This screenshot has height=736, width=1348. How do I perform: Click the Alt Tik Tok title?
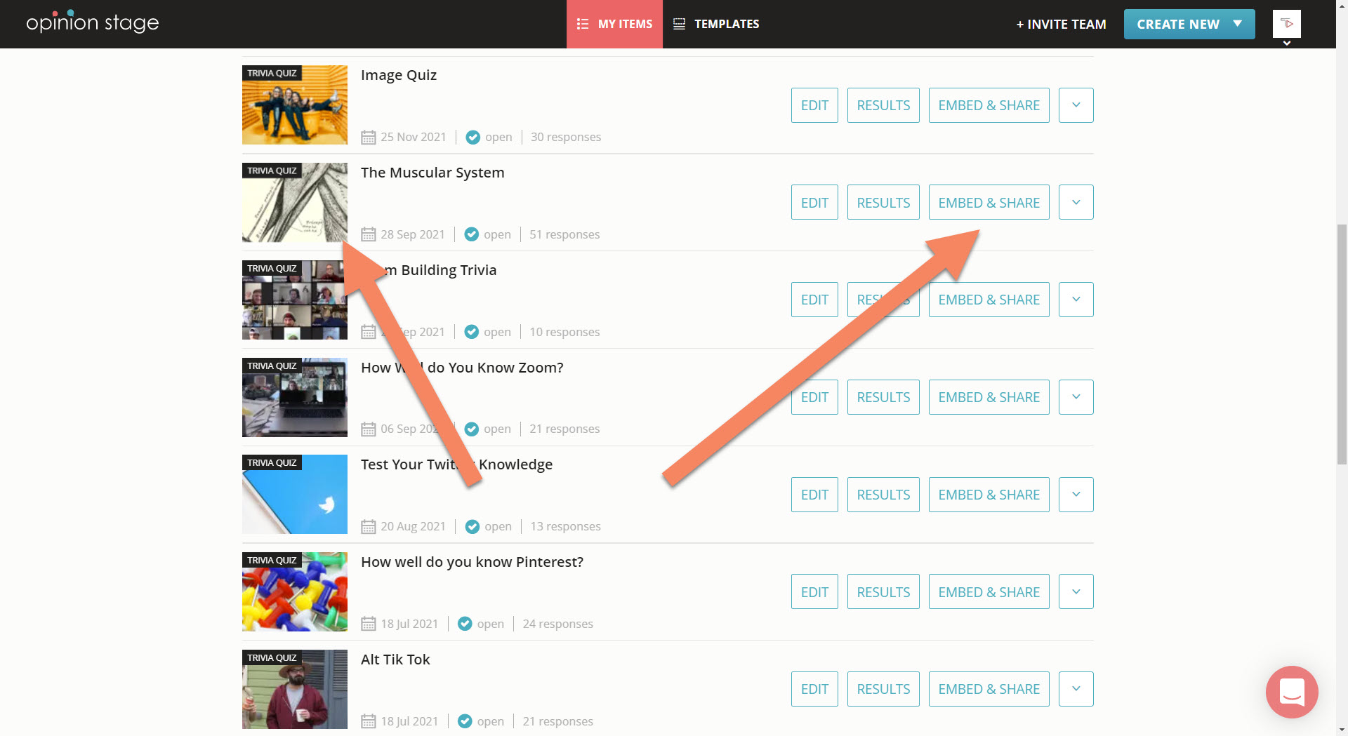pos(395,660)
